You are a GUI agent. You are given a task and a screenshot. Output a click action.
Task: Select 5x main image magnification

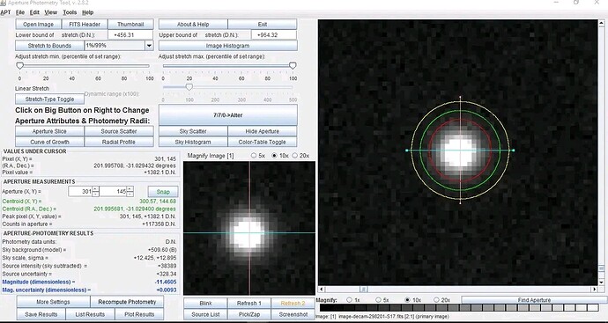(378, 300)
